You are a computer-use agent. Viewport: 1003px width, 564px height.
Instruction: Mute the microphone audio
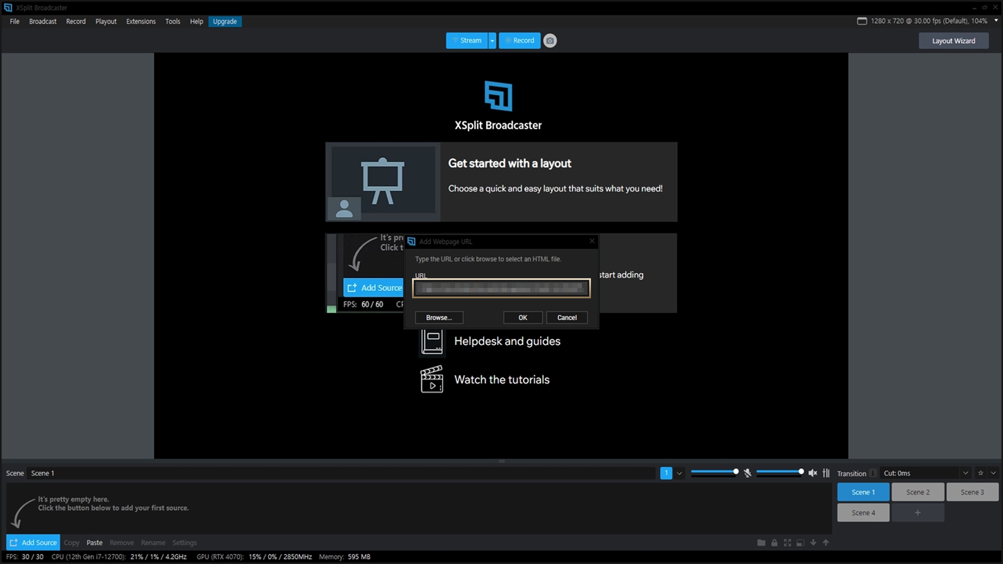pyautogui.click(x=748, y=473)
